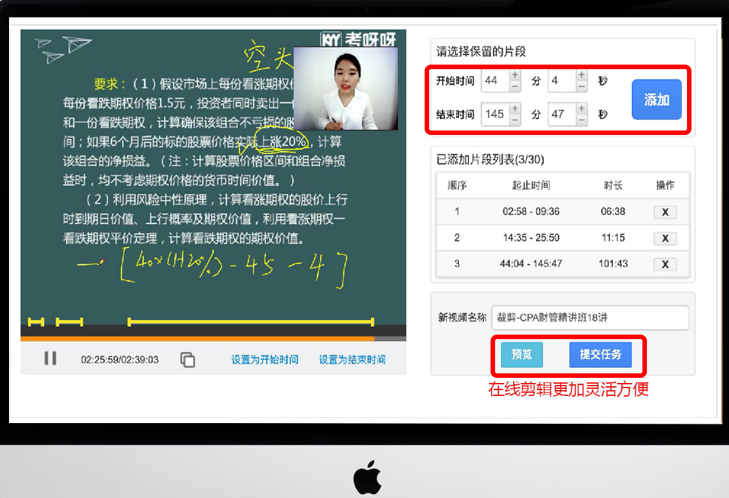Click the 顺序 column header

coord(457,185)
